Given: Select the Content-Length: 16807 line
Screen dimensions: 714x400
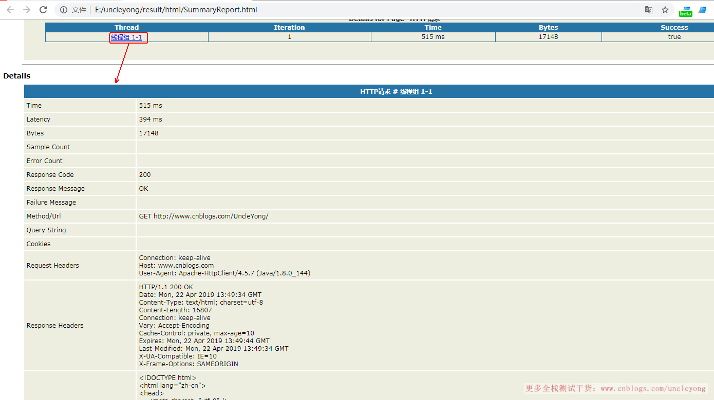Looking at the screenshot, I should (175, 310).
